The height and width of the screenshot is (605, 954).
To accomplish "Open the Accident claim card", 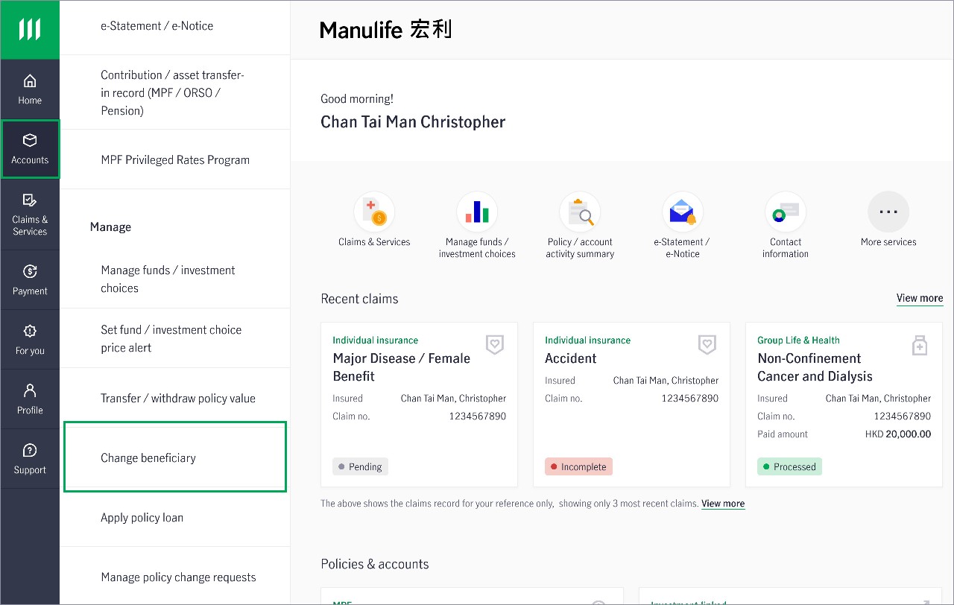I will tap(631, 405).
